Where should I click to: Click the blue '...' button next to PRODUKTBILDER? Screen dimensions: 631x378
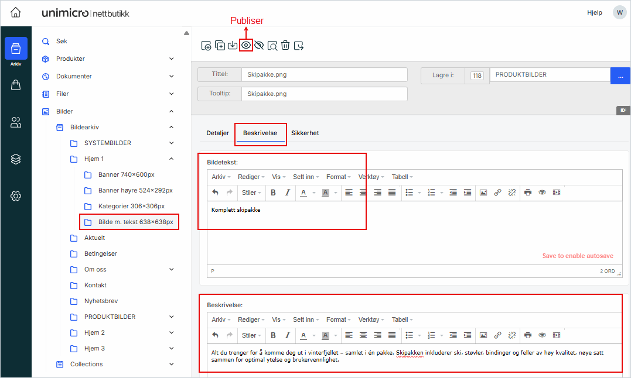[620, 75]
